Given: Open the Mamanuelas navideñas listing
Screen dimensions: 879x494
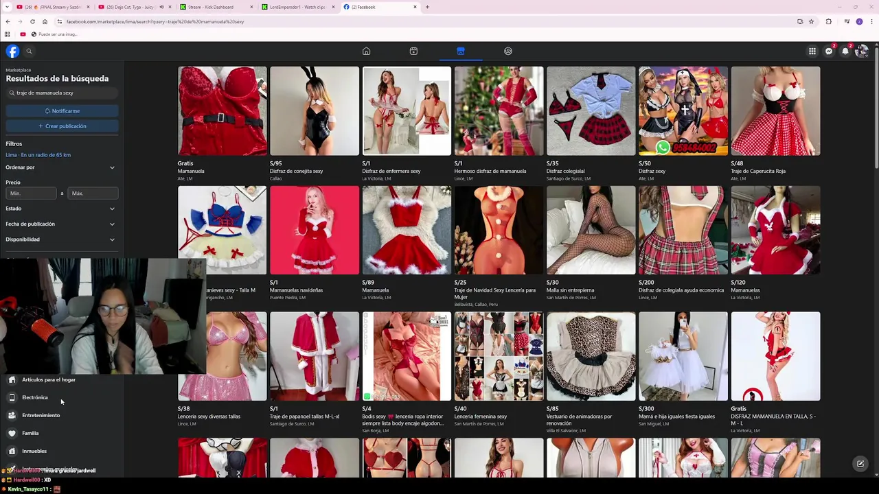Looking at the screenshot, I should tap(315, 243).
